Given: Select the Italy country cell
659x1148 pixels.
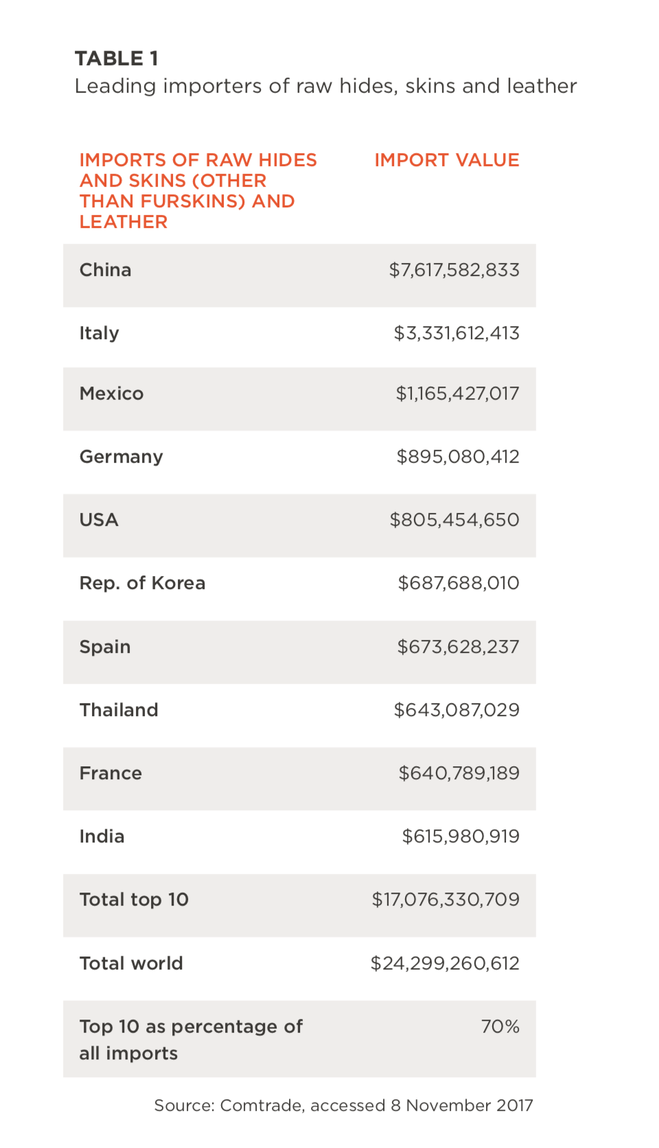Looking at the screenshot, I should [99, 333].
